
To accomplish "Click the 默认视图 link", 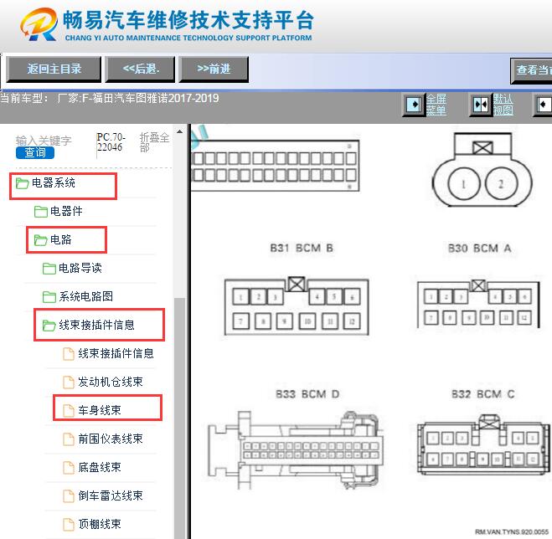I will pos(503,105).
